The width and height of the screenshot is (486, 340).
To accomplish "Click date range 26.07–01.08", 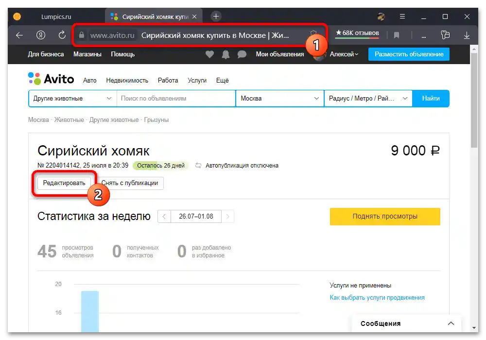I will point(196,217).
